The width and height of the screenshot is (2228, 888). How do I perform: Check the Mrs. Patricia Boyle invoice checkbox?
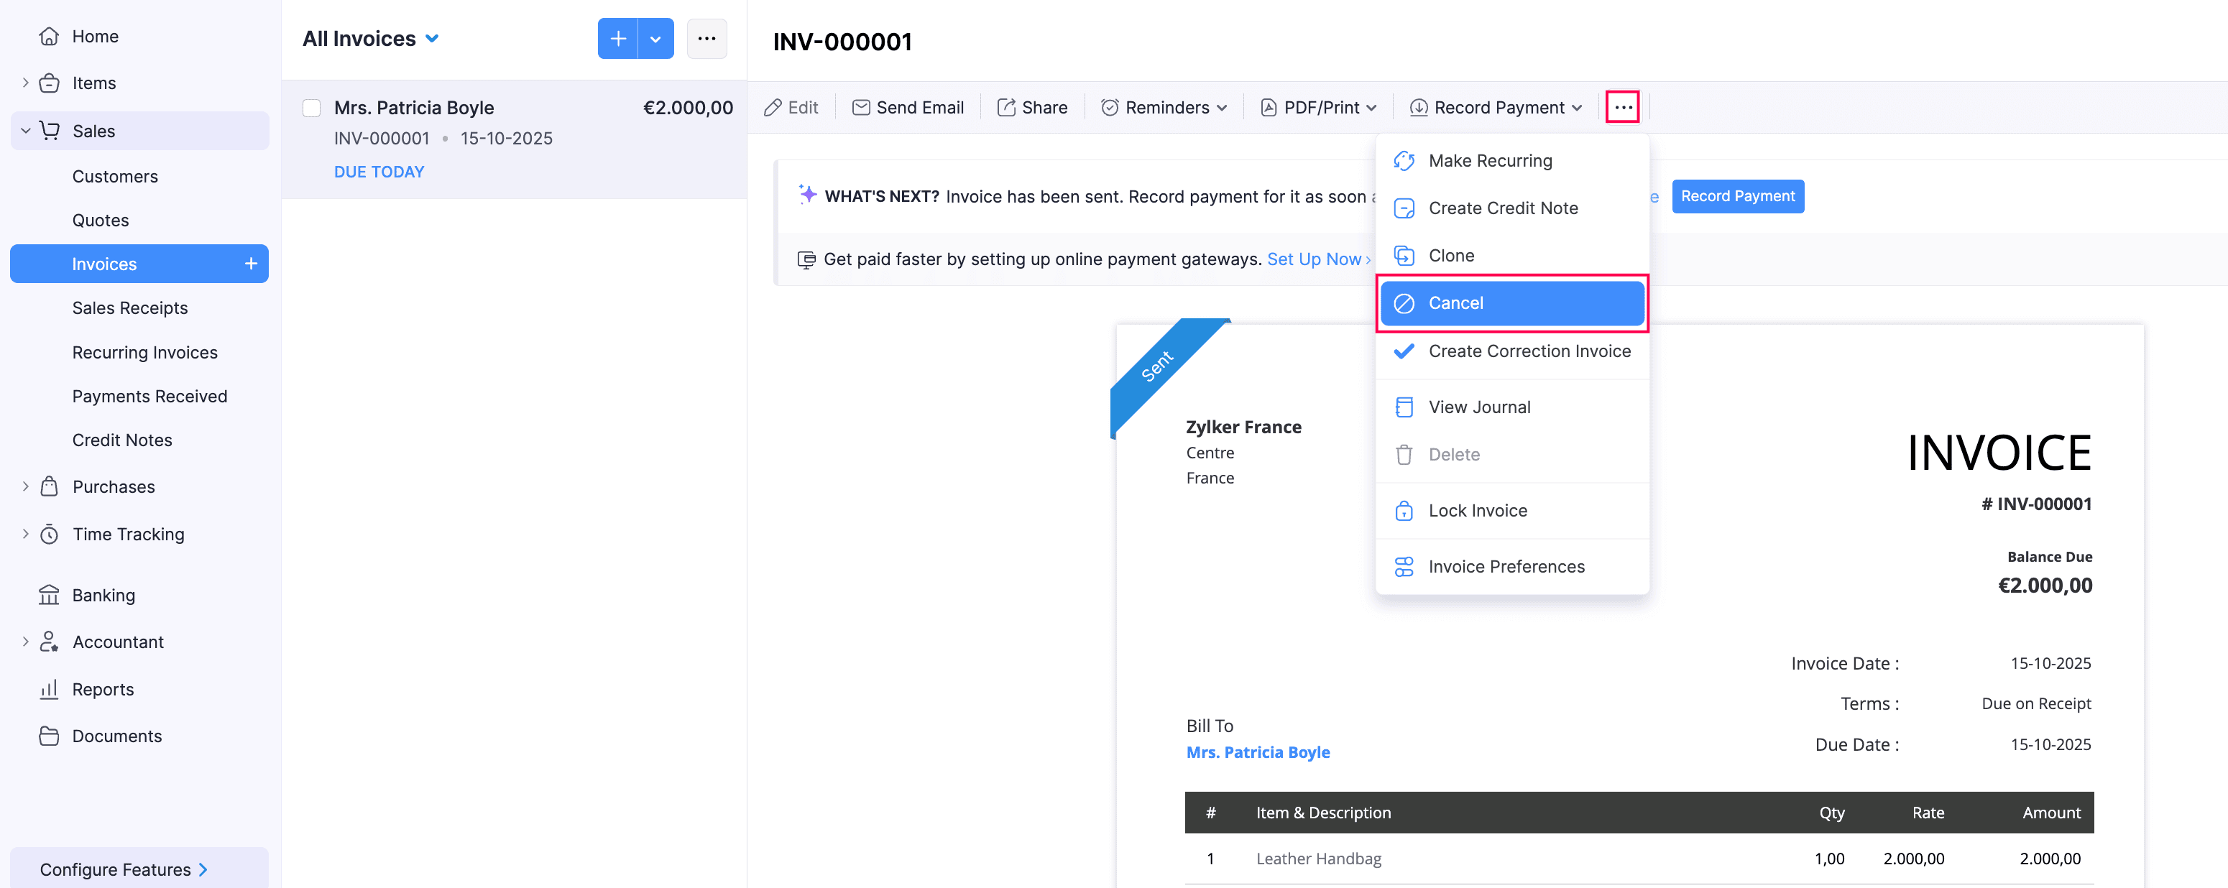point(311,108)
